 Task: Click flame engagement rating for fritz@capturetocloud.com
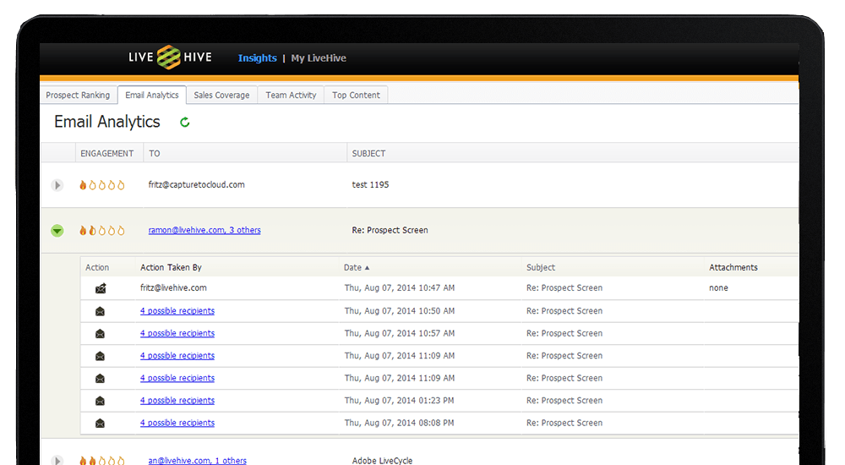102,185
